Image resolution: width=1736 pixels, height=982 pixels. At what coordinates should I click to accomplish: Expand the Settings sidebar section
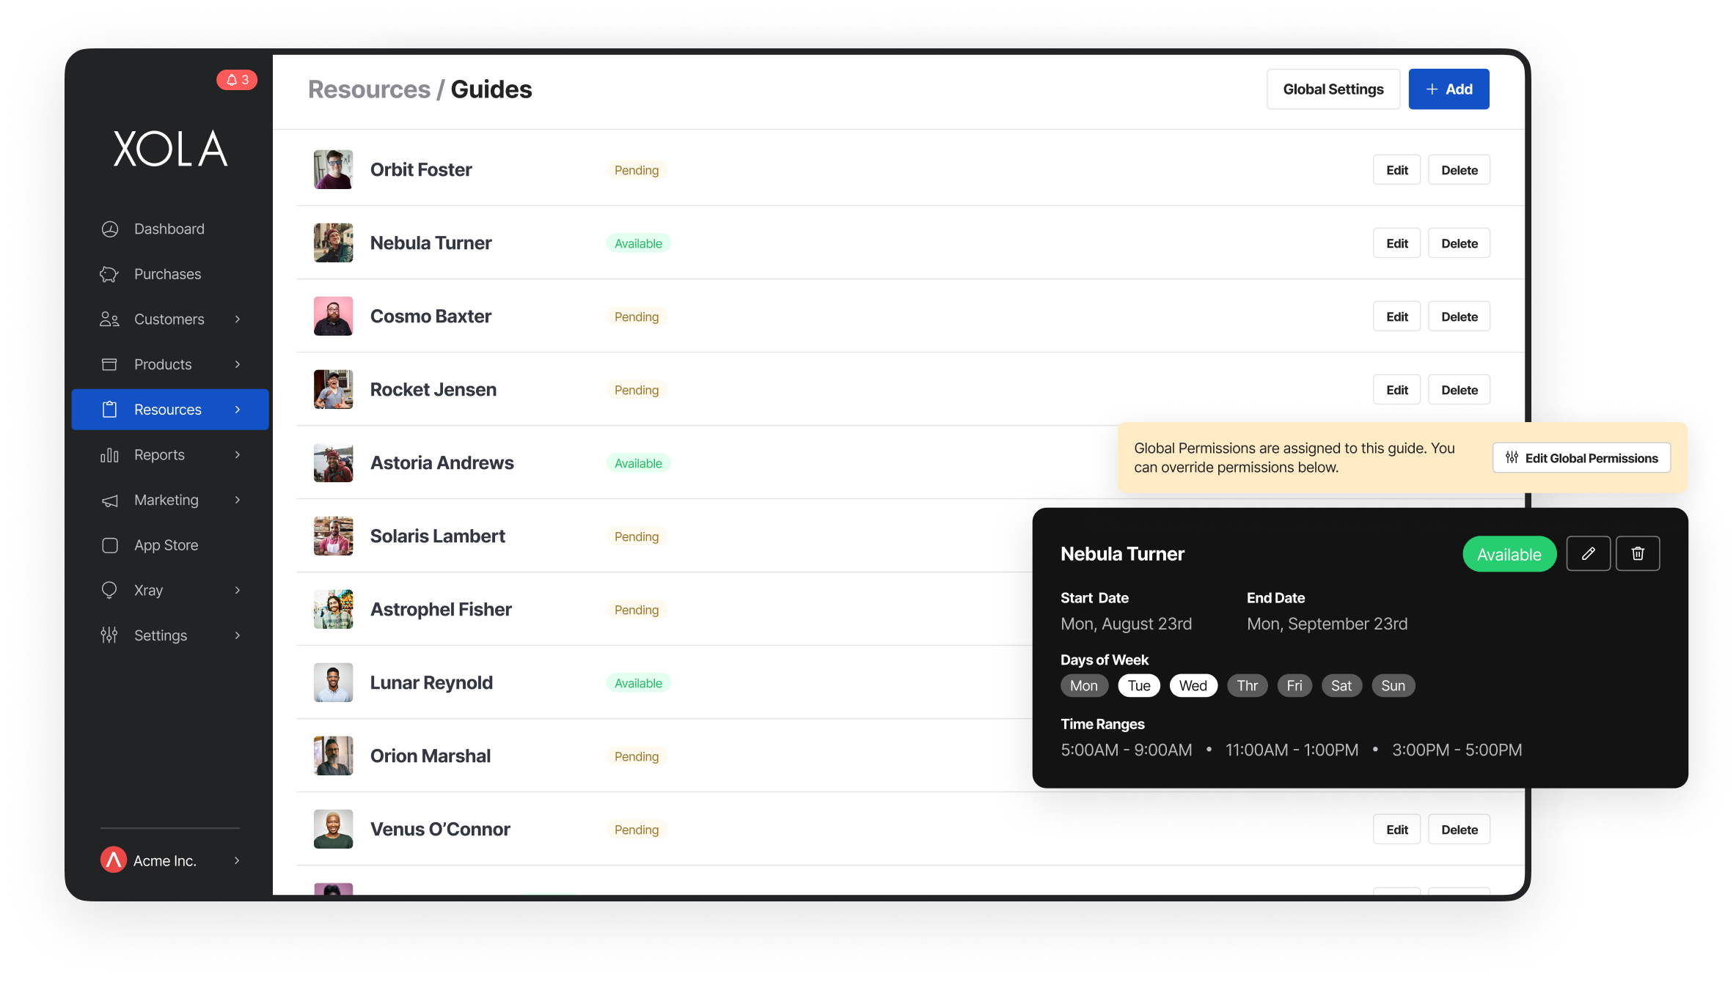point(237,635)
